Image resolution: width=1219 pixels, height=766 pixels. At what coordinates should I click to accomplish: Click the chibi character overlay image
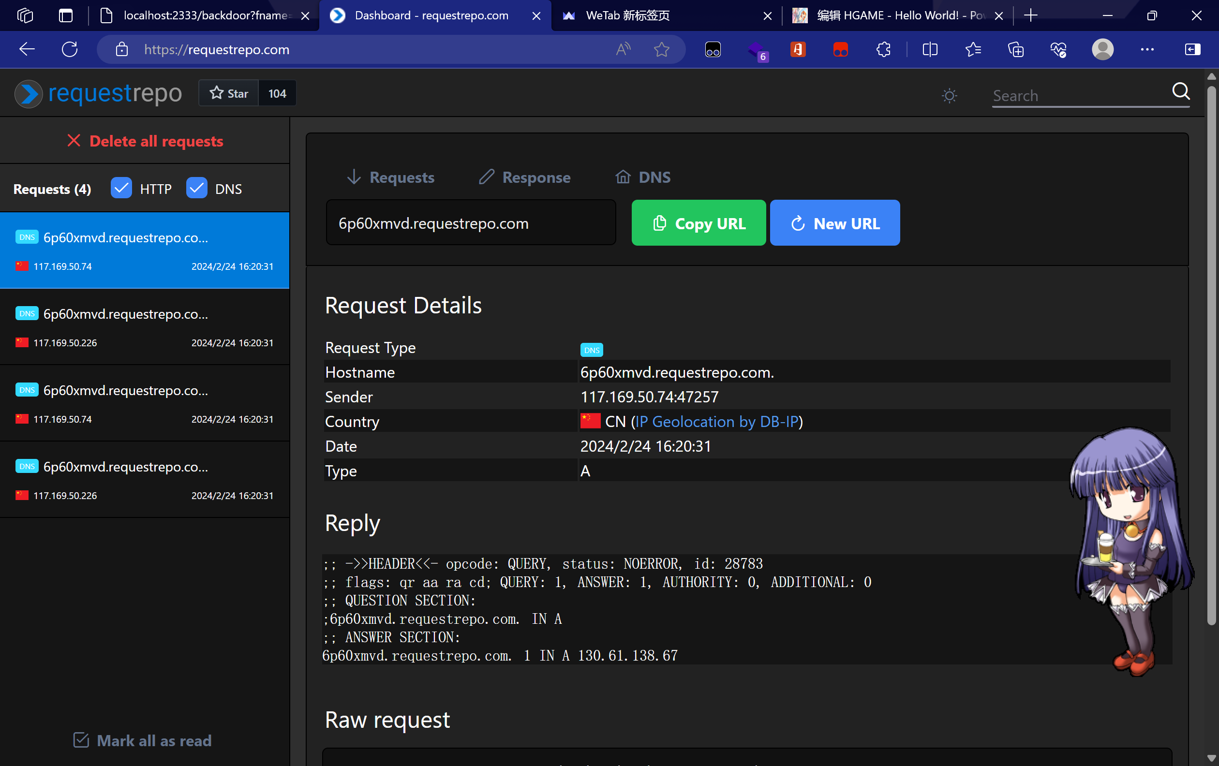pos(1131,551)
